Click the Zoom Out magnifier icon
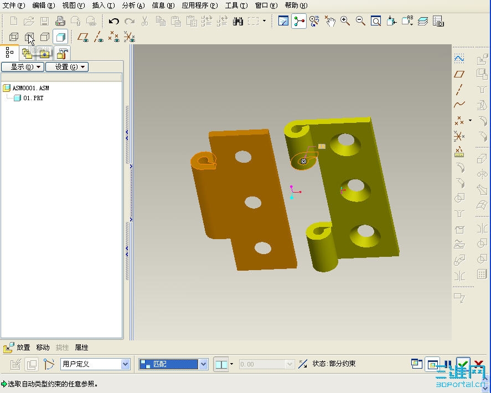This screenshot has height=393, width=491. click(x=360, y=21)
